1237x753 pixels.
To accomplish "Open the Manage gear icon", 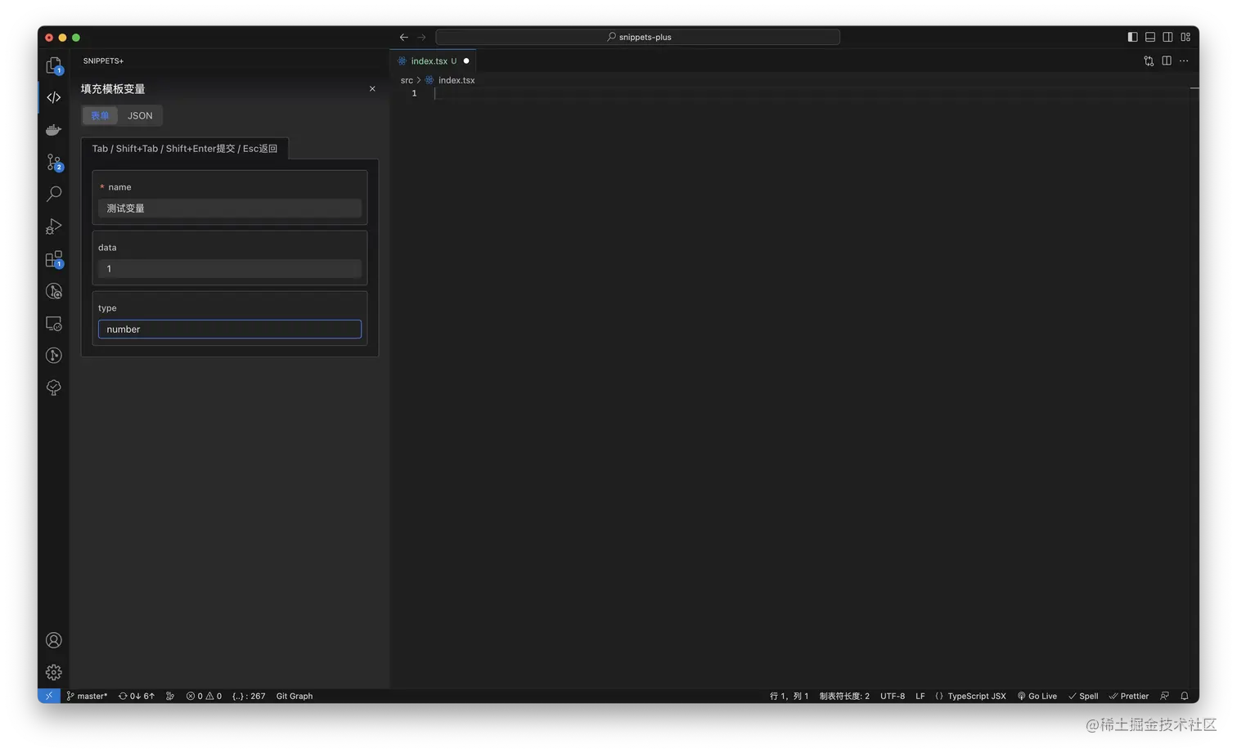I will [x=54, y=672].
